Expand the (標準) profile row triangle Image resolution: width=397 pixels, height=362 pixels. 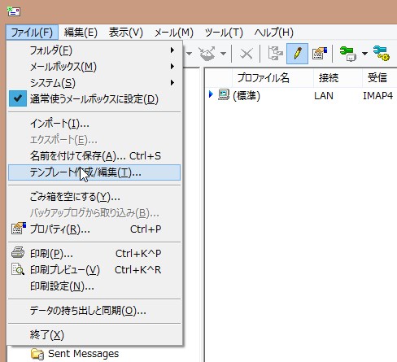211,94
